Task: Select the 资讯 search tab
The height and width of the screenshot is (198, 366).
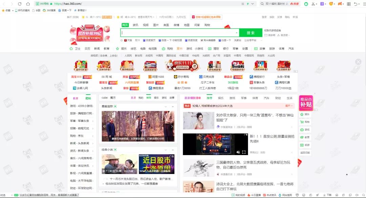Action: coord(135,25)
